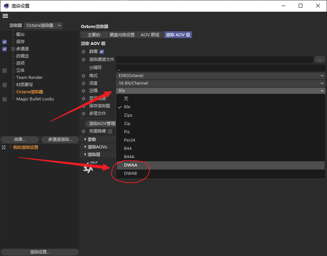Click the 效果... button
Image resolution: width=327 pixels, height=256 pixels.
[x=20, y=139]
